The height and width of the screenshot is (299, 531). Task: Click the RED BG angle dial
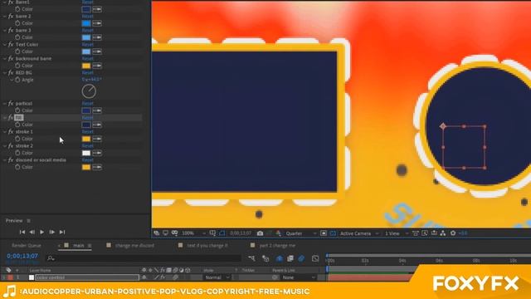pos(89,91)
